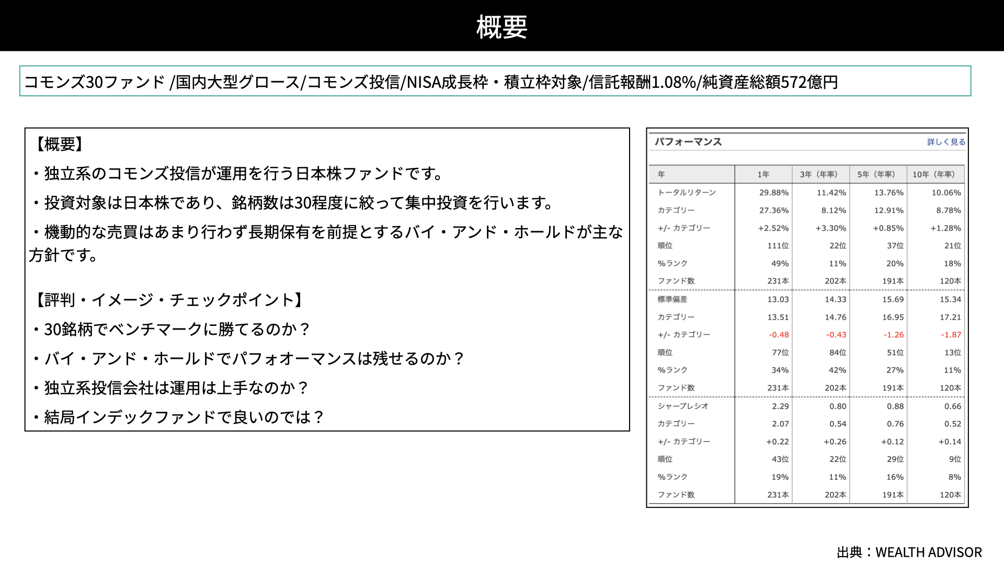Viewport: 1004px width, 565px height.
Task: Click the シャープレシオ row label
Action: coord(683,406)
